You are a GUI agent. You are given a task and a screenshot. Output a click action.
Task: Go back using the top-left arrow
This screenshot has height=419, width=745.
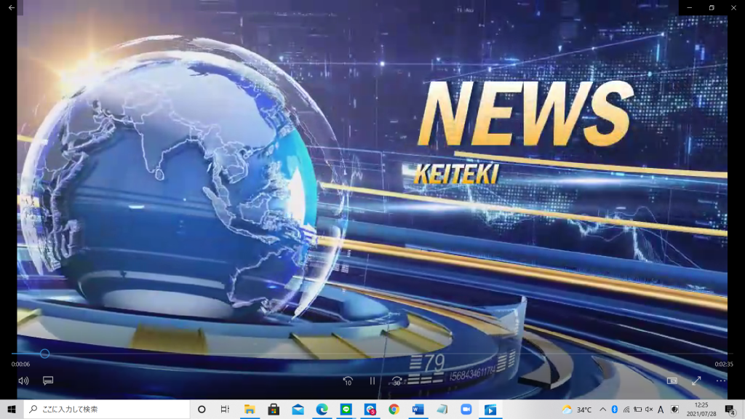pyautogui.click(x=11, y=7)
